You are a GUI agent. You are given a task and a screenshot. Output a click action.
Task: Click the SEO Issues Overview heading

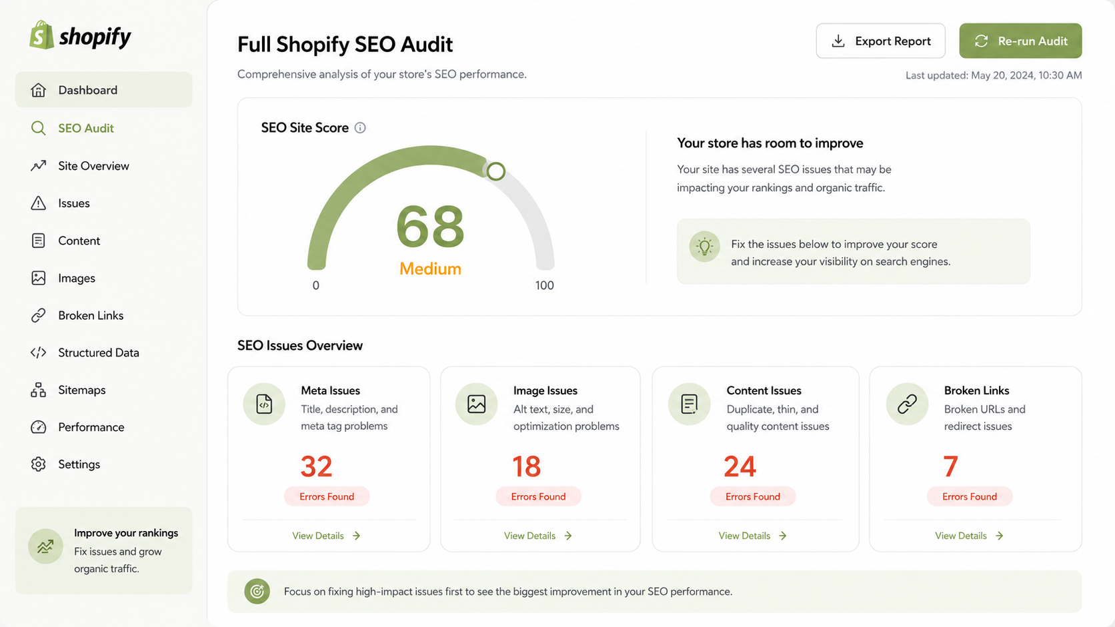point(300,345)
